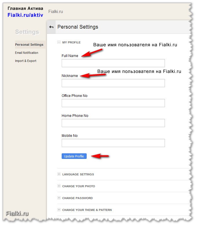197x226 pixels.
Task: Expand the CHANGE PASSWORD plus icon
Action: (59, 198)
